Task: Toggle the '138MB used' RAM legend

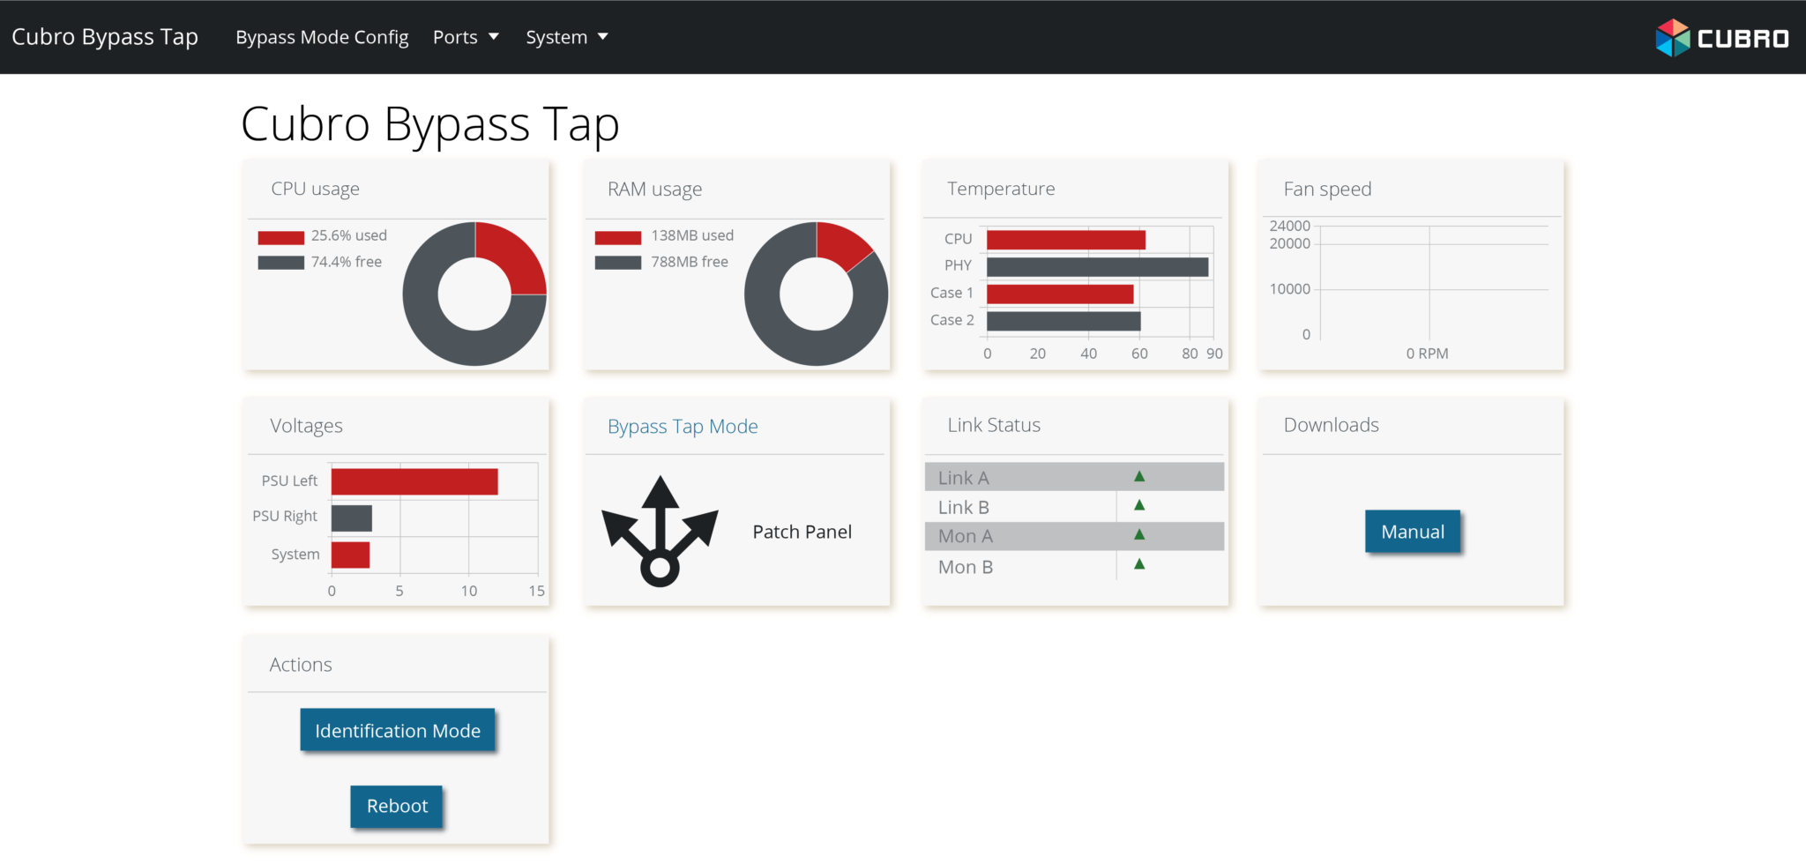Action: pos(664,236)
